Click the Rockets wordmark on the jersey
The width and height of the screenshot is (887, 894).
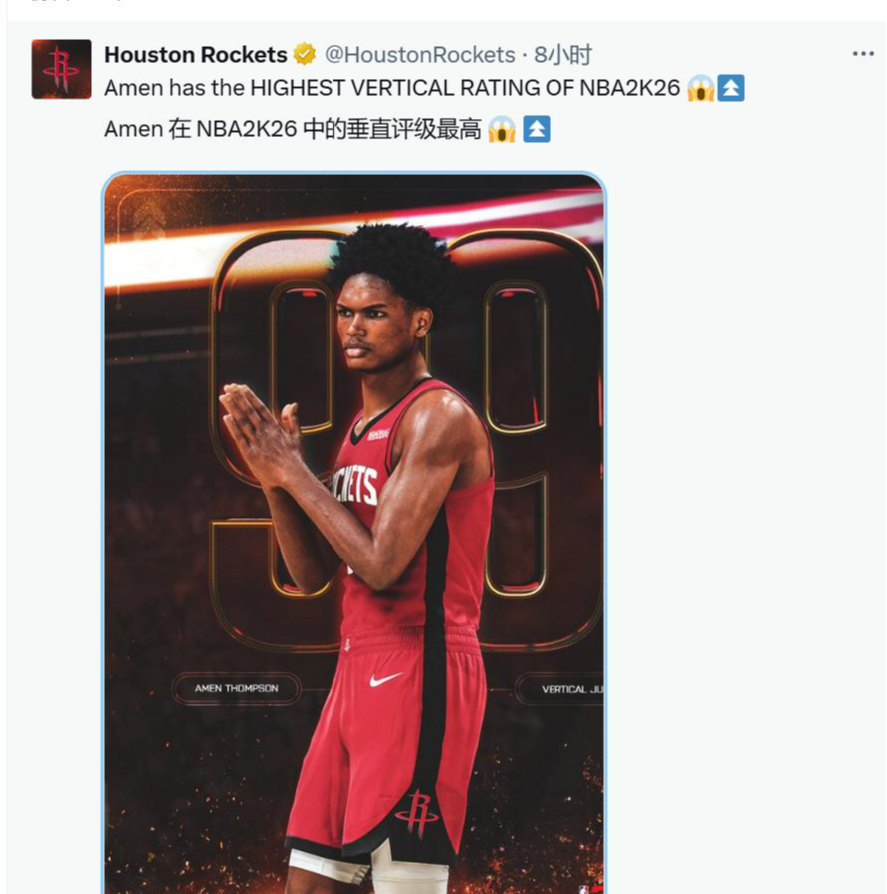353,485
